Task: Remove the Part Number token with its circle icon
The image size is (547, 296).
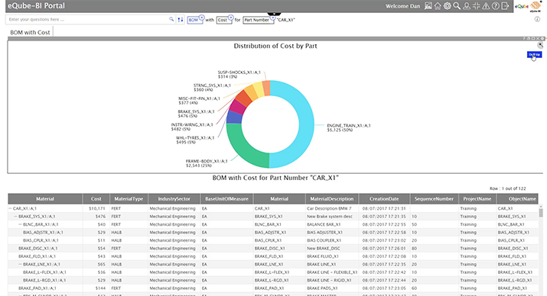Action: click(273, 18)
